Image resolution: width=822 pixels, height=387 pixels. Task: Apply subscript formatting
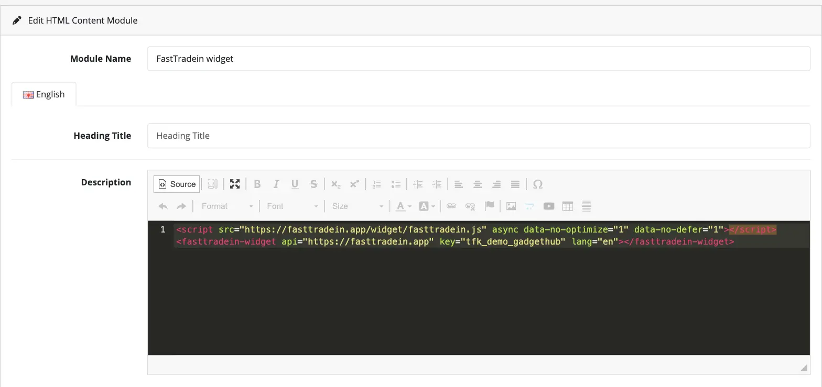336,184
